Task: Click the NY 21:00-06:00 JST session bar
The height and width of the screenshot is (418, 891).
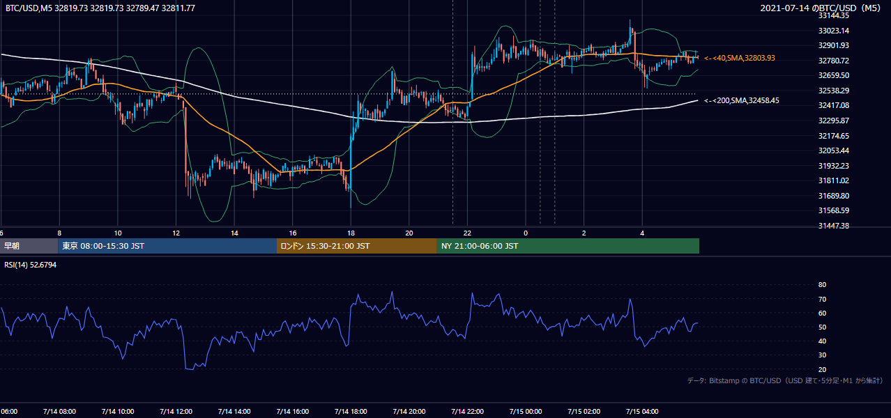Action: [568, 246]
